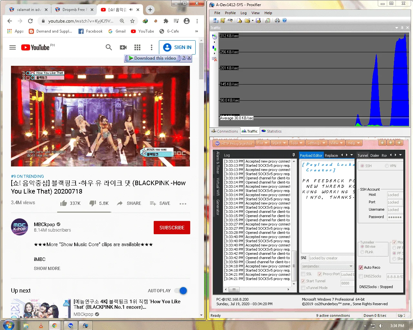Screen dimensions: 413x330
Task: Select the VPN radio button
Action: pyautogui.click(x=387, y=166)
